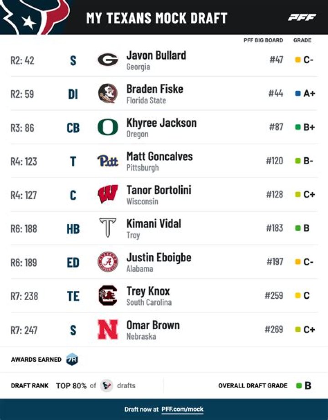Screen dimensions: 328x420
Task: Click the Oregon Ducks team logo
Action: (x=108, y=127)
